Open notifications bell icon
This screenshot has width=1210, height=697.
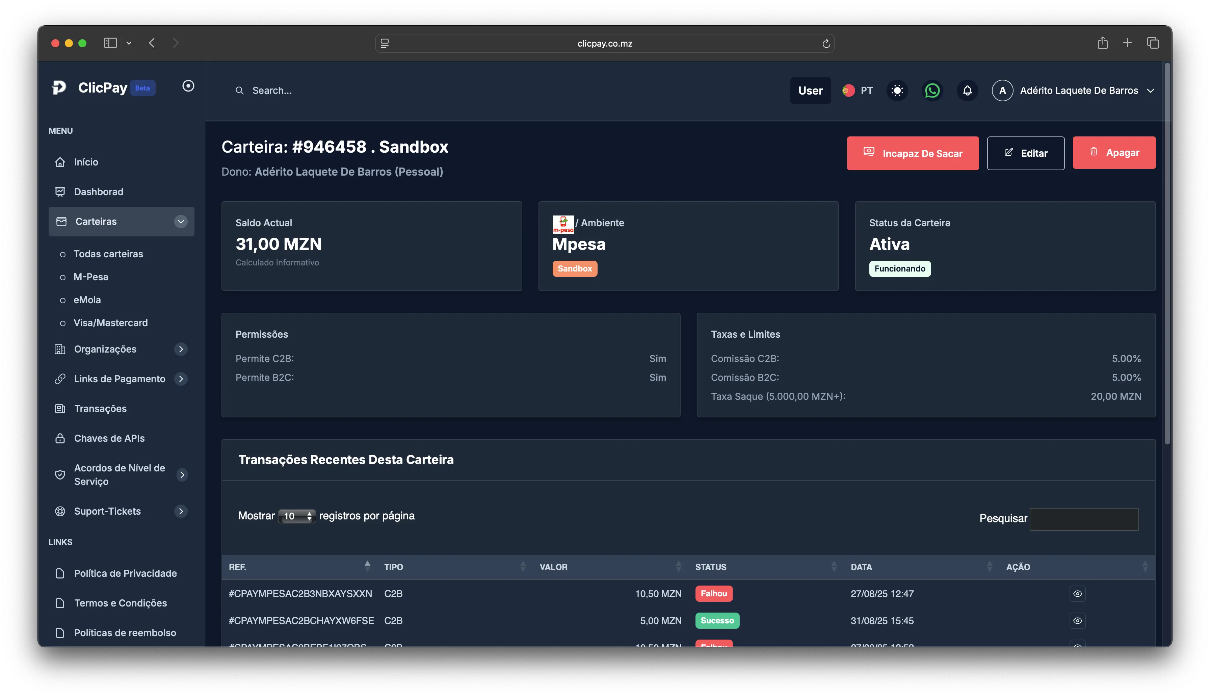[x=967, y=91]
